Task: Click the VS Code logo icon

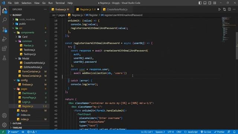Action: click(3, 3)
